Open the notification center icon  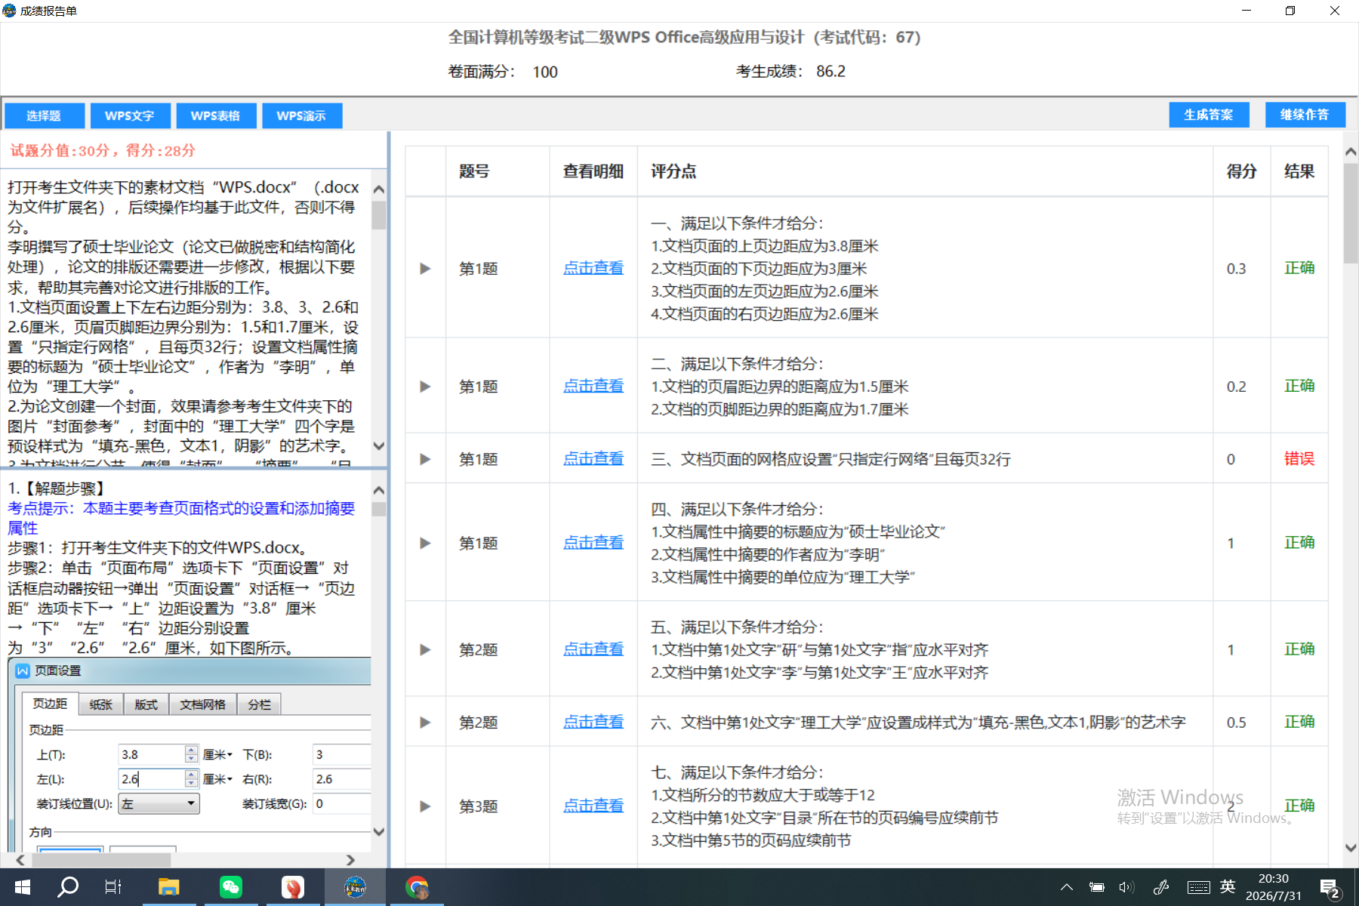(x=1330, y=888)
